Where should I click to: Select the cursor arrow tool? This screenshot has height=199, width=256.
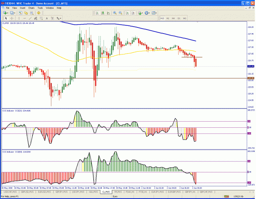click(6, 18)
